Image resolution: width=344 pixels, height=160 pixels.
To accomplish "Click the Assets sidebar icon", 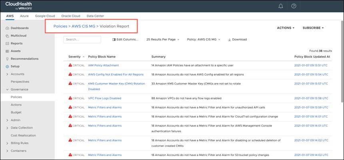I will (x=7, y=51).
